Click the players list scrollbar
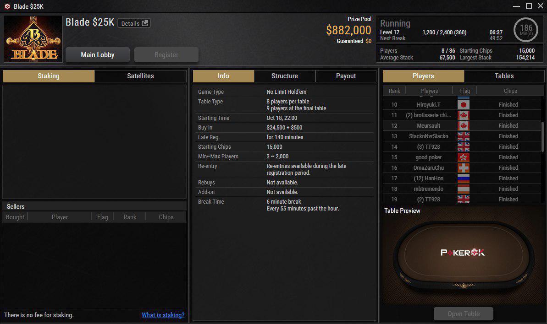The width and height of the screenshot is (547, 324). click(542, 136)
